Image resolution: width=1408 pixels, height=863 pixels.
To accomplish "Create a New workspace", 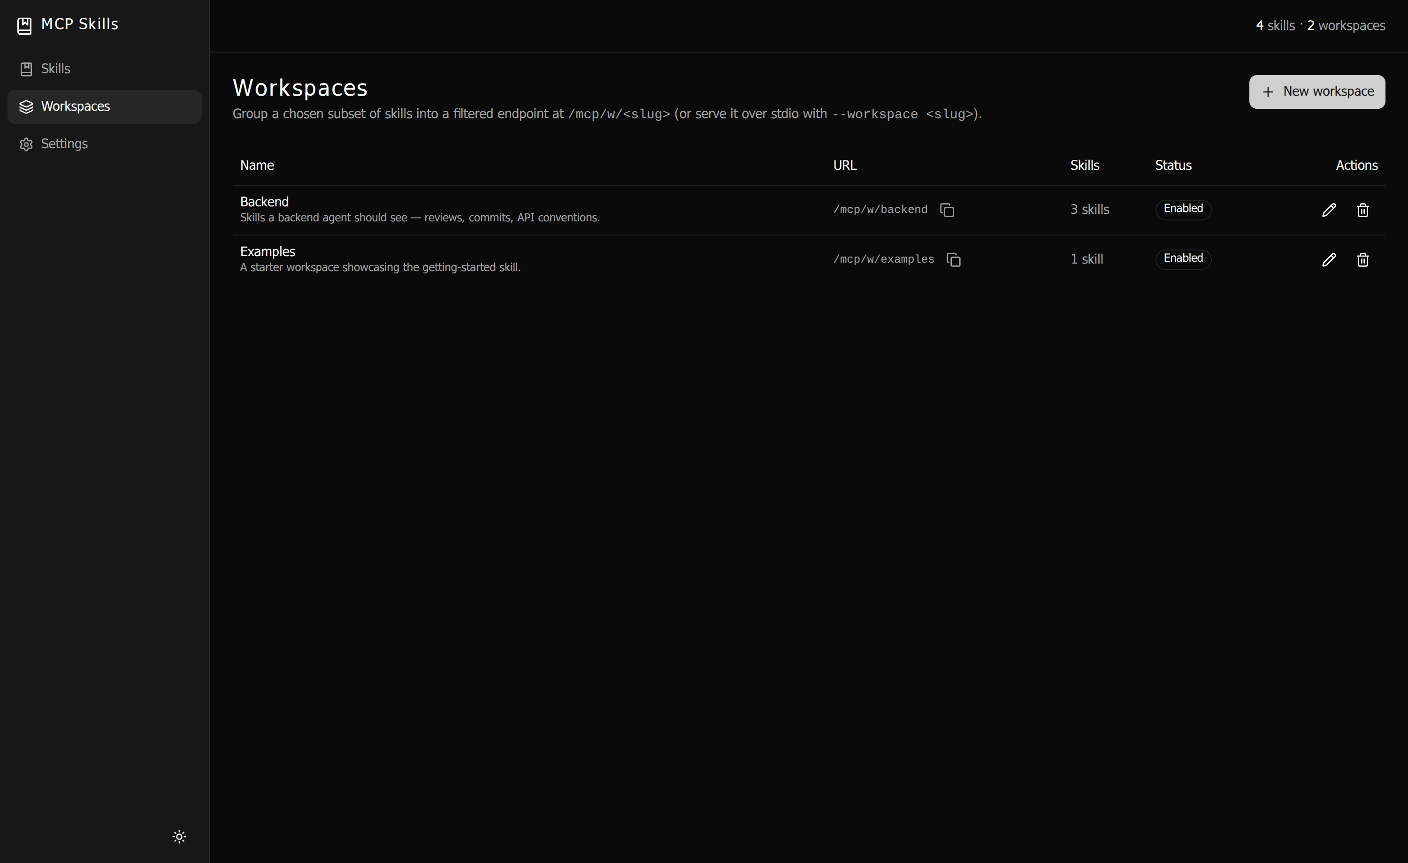I will [x=1317, y=92].
